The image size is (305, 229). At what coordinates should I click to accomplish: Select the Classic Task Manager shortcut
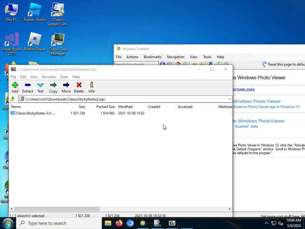[58, 44]
